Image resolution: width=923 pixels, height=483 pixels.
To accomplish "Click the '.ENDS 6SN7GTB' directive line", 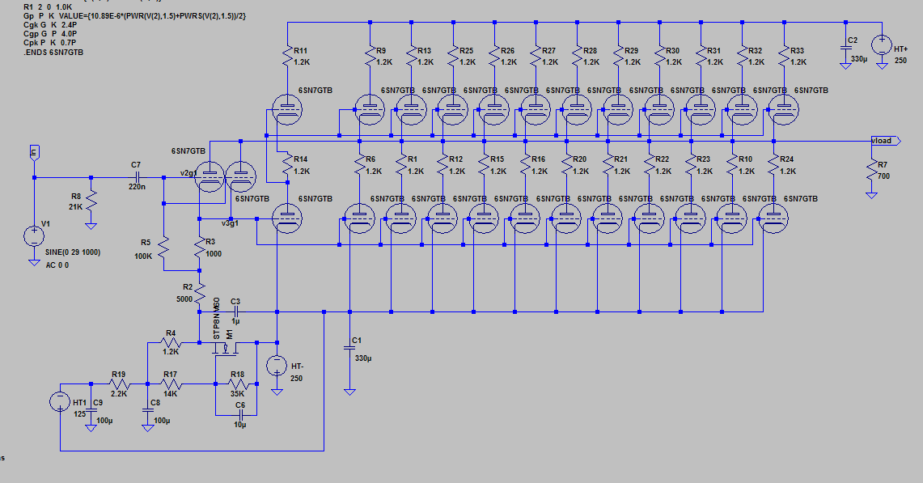I will coord(53,52).
